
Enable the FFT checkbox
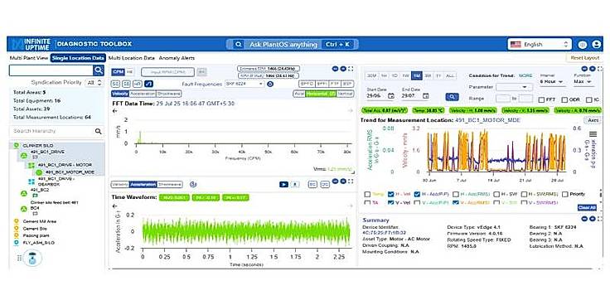541,99
